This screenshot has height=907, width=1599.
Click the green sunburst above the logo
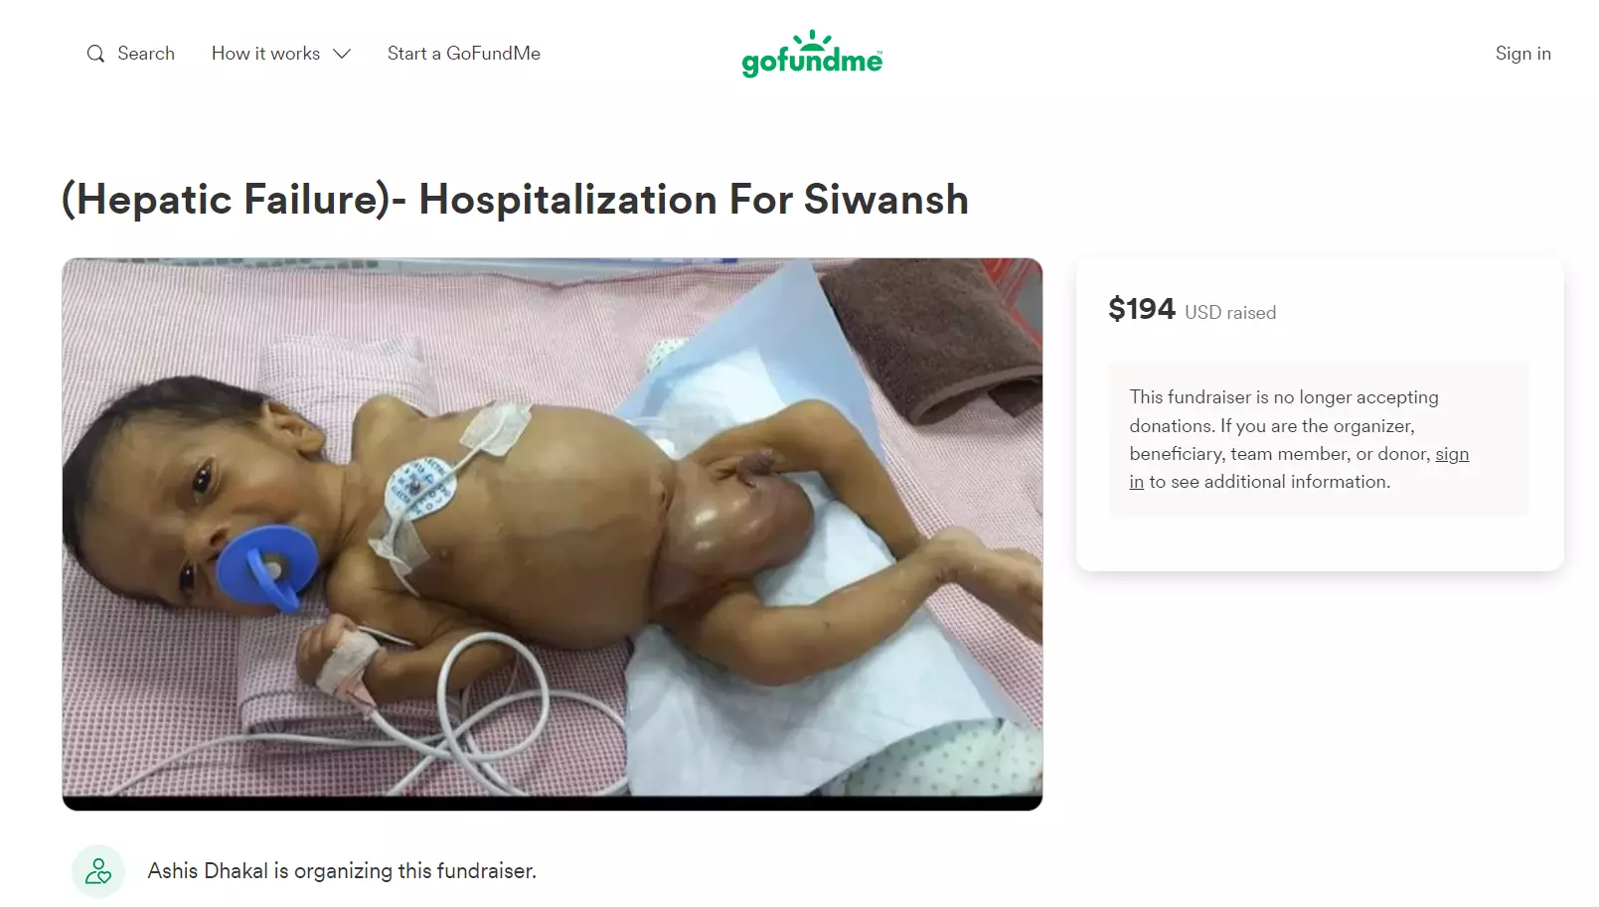click(x=813, y=39)
